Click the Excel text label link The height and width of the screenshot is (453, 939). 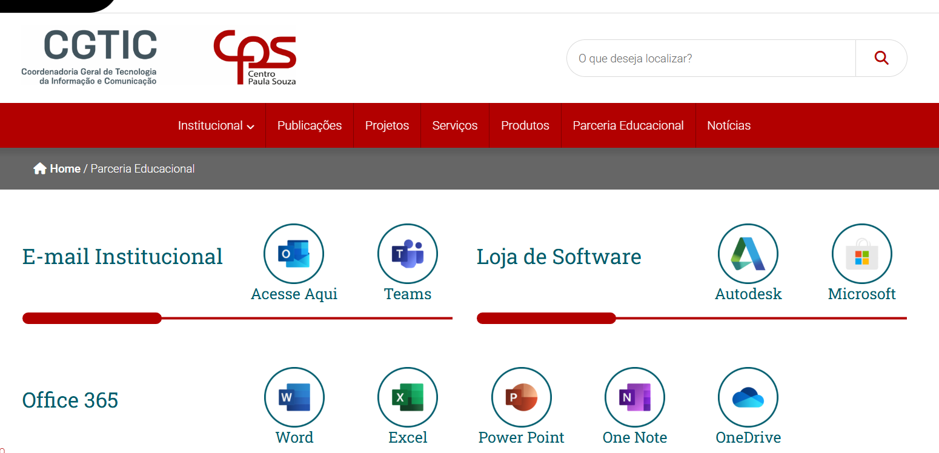point(408,438)
